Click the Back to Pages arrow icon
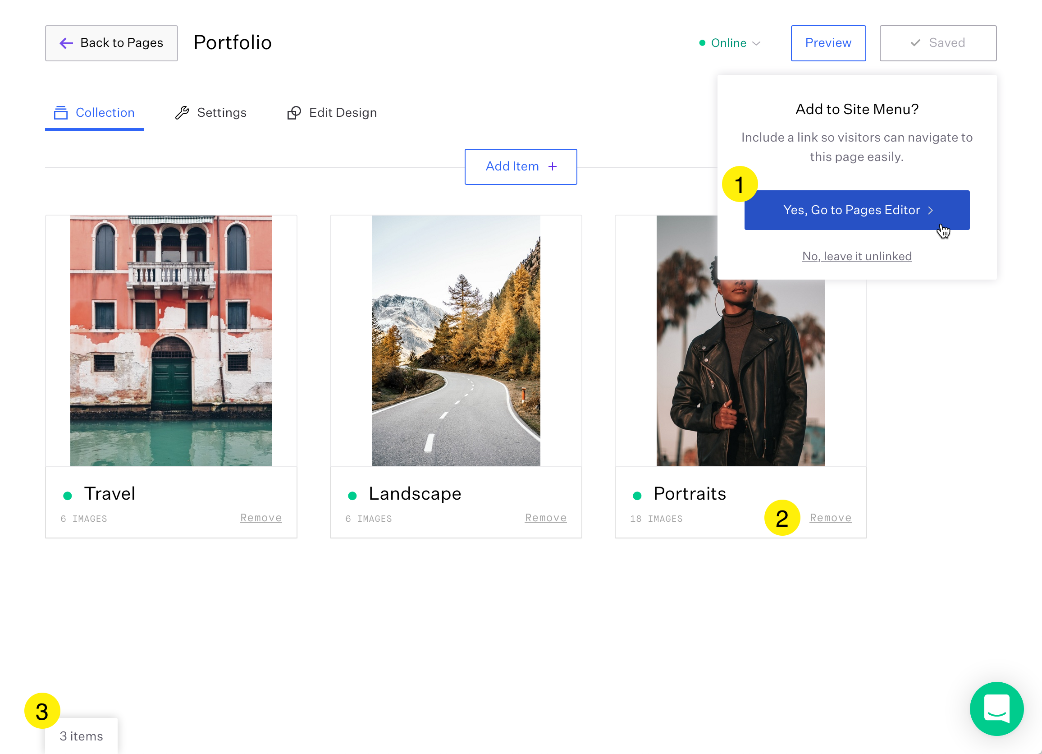Viewport: 1042px width, 754px height. point(66,43)
